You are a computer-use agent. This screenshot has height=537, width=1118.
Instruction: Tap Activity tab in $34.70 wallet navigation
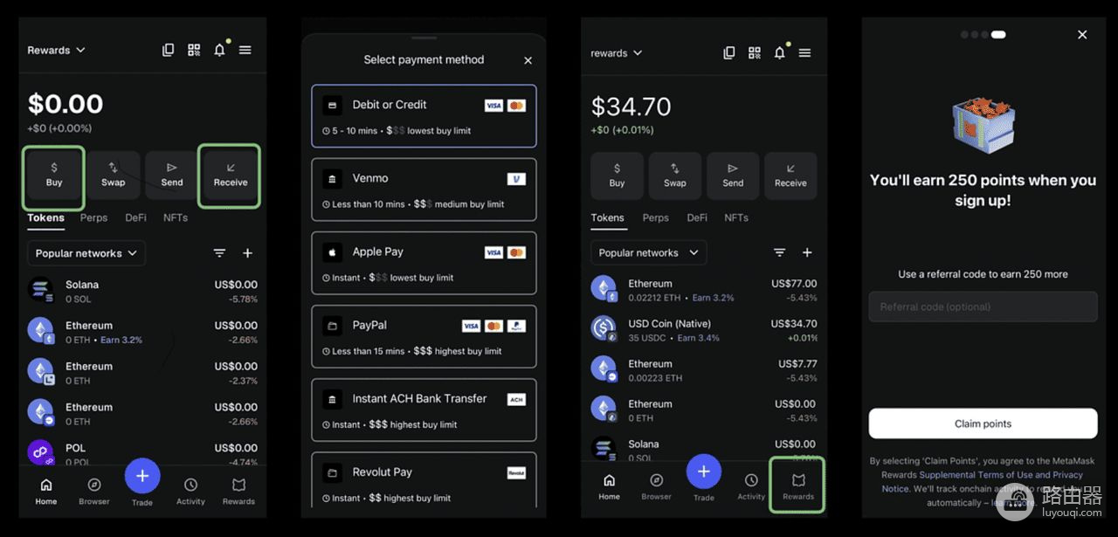tap(751, 487)
